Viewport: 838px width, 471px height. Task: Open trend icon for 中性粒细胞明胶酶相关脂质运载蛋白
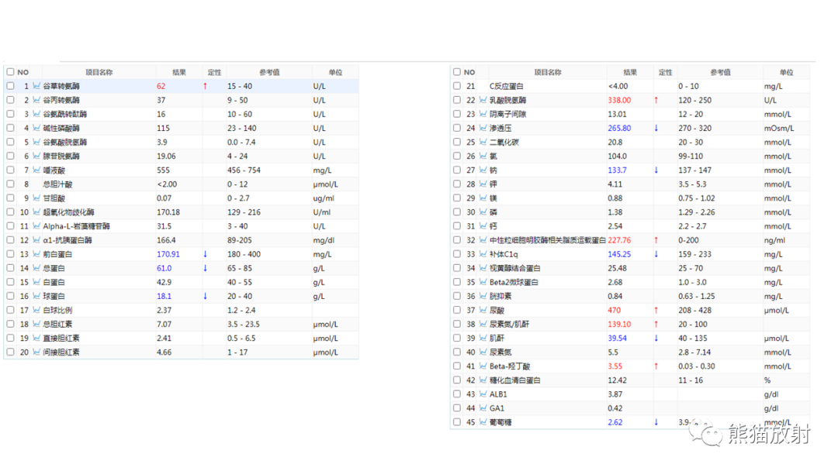[483, 240]
